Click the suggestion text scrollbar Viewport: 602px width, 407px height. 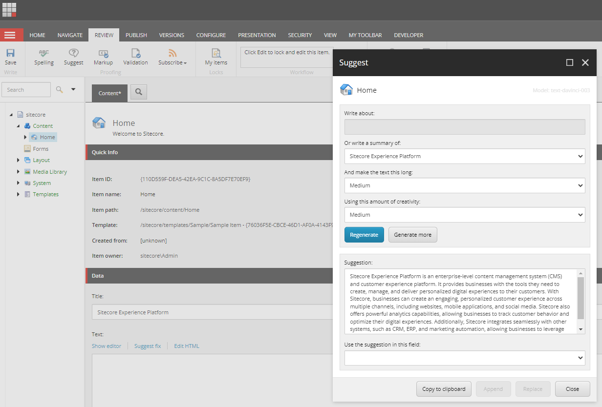point(580,298)
